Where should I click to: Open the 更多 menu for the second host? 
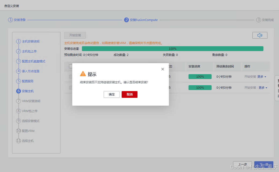click(262, 87)
